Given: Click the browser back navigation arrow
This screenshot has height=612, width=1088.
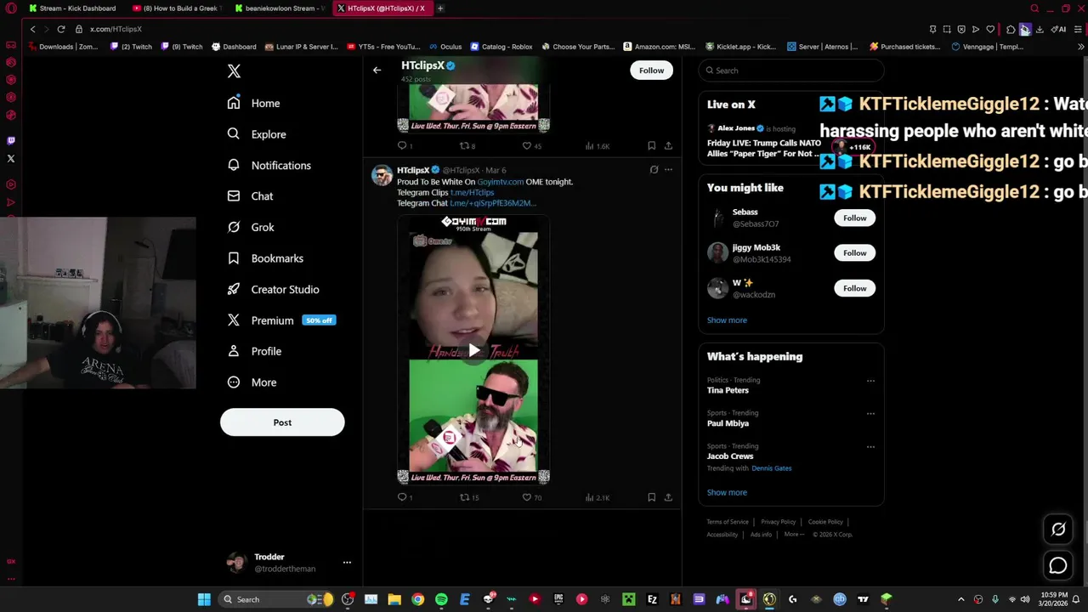Looking at the screenshot, I should pyautogui.click(x=32, y=29).
